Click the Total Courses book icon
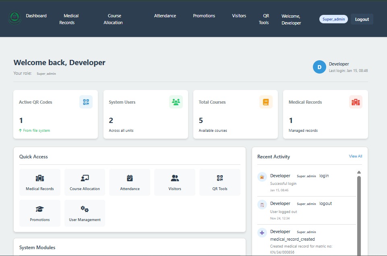 (266, 102)
